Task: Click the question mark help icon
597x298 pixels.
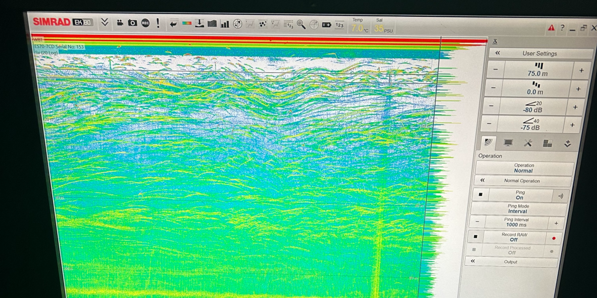Action: (563, 28)
